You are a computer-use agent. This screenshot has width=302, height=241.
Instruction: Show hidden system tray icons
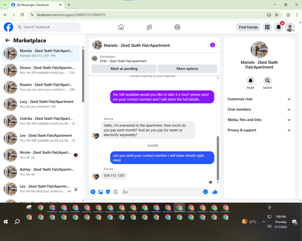pyautogui.click(x=263, y=222)
